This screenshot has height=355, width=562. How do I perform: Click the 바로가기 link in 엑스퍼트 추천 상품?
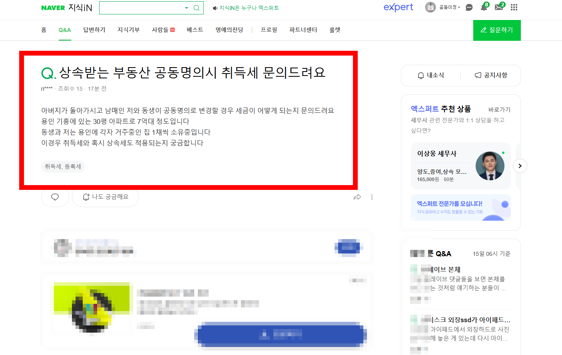(499, 110)
